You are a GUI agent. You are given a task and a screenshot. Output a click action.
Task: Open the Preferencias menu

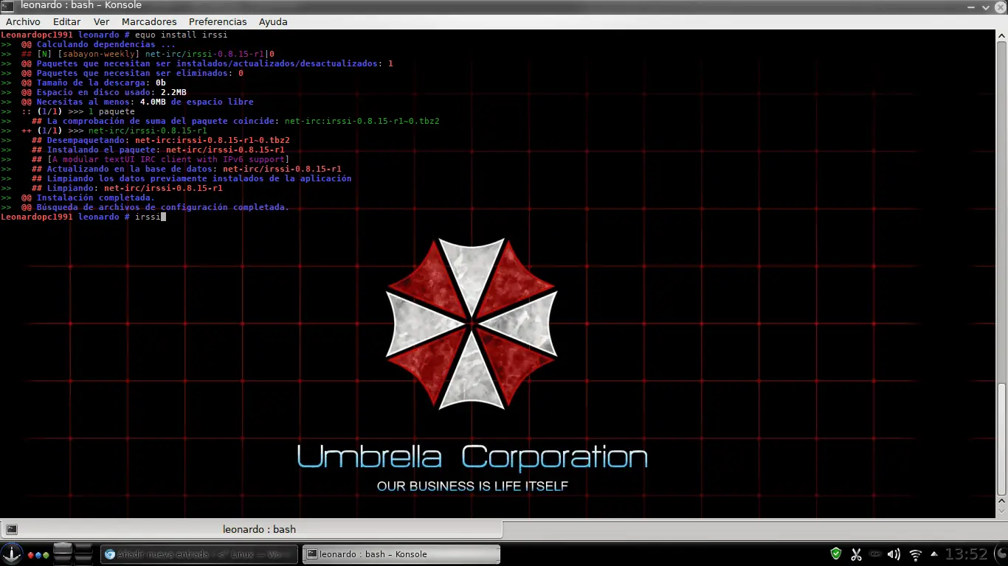tap(218, 22)
